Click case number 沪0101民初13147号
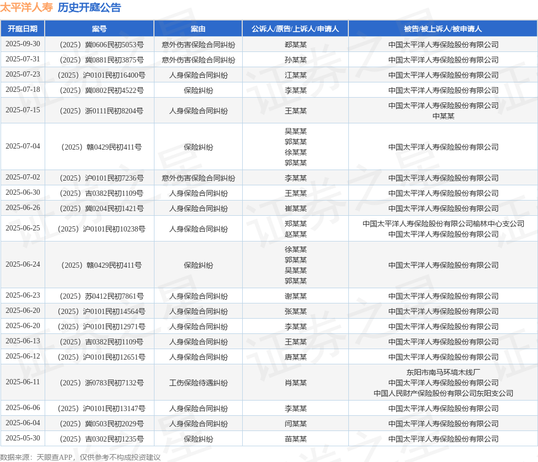 pos(101,408)
